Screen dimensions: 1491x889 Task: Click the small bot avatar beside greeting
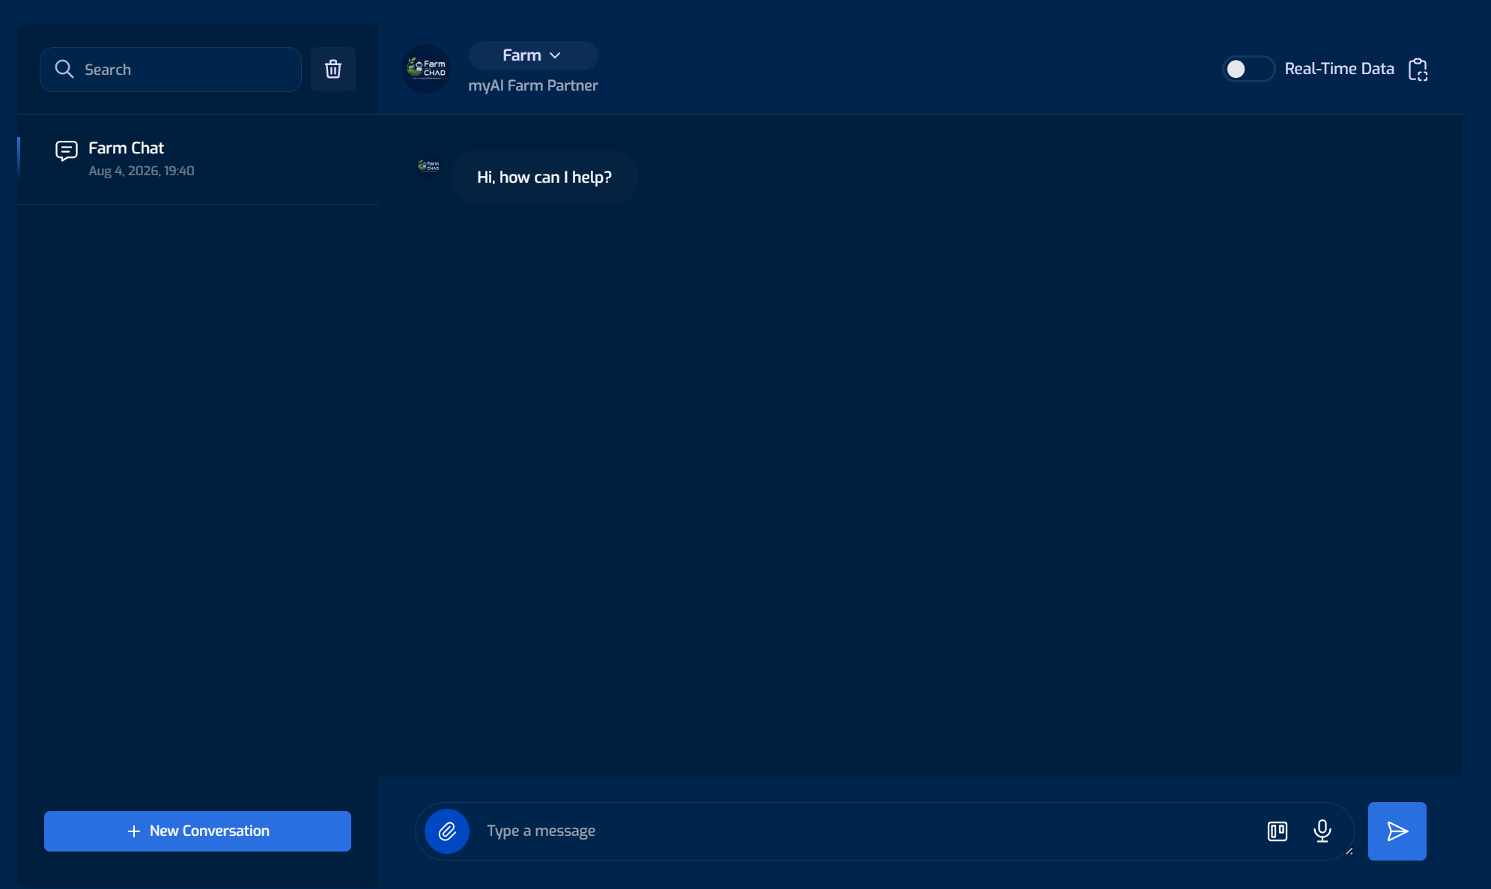[x=428, y=166]
